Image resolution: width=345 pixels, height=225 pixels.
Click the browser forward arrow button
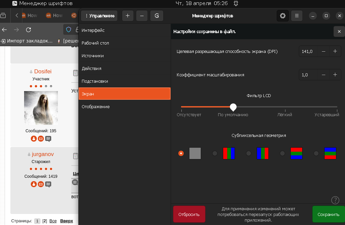[16, 30]
